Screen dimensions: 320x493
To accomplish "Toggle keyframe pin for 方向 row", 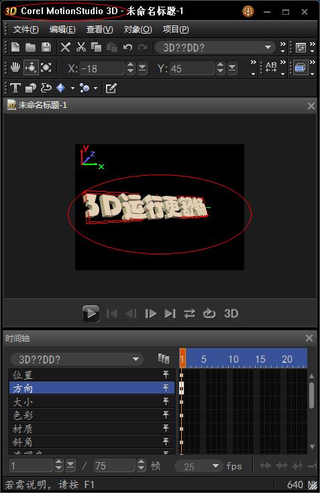I will tap(166, 388).
